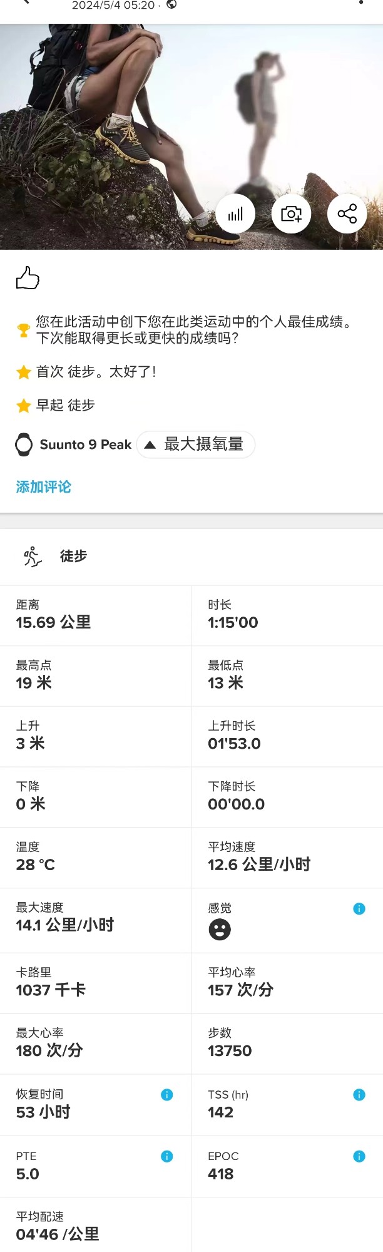Viewport: 383px width, 1252px height.
Task: Expand the 最大摄氧量 chip
Action: pos(195,444)
